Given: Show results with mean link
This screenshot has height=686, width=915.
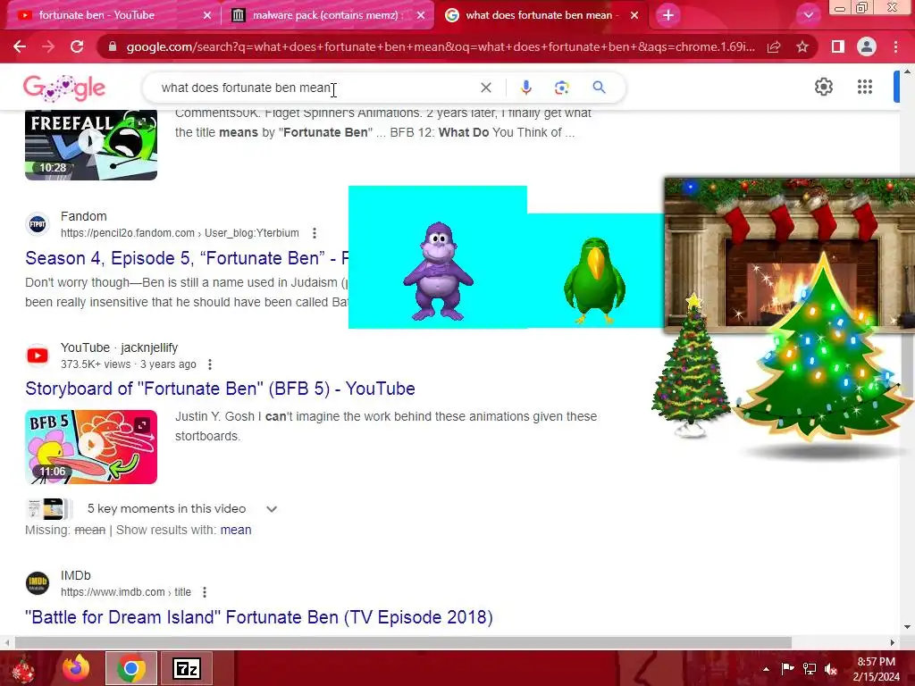Looking at the screenshot, I should coord(236,530).
